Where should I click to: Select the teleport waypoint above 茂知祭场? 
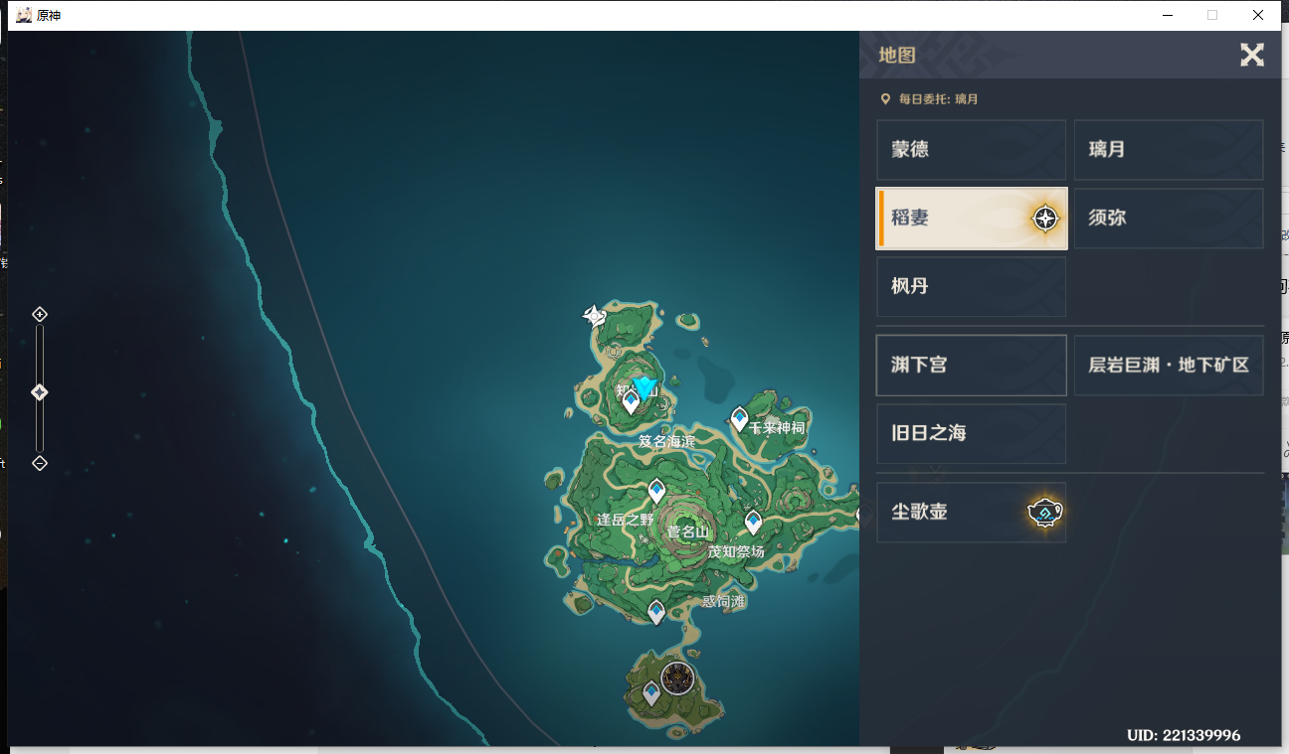tap(754, 523)
